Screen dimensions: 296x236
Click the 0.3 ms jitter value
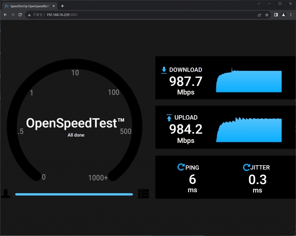tap(257, 179)
